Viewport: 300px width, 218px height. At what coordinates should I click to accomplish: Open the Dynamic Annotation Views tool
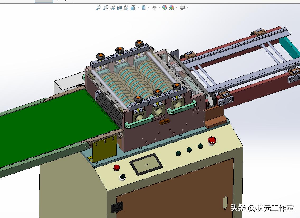point(126,8)
